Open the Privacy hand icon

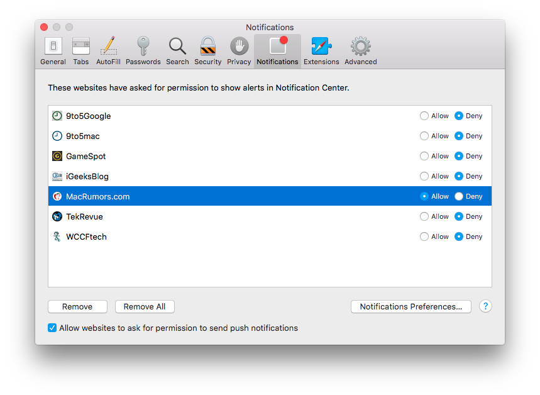(239, 46)
